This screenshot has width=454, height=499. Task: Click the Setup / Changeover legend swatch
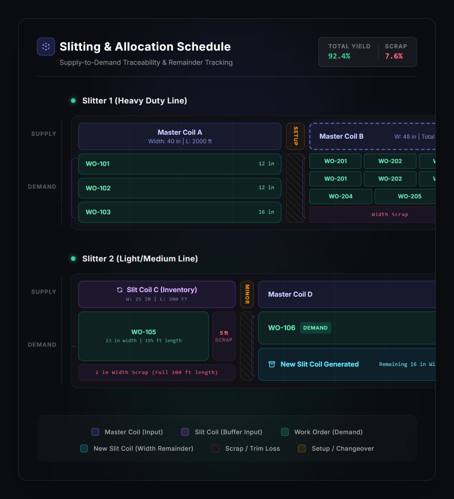point(302,448)
